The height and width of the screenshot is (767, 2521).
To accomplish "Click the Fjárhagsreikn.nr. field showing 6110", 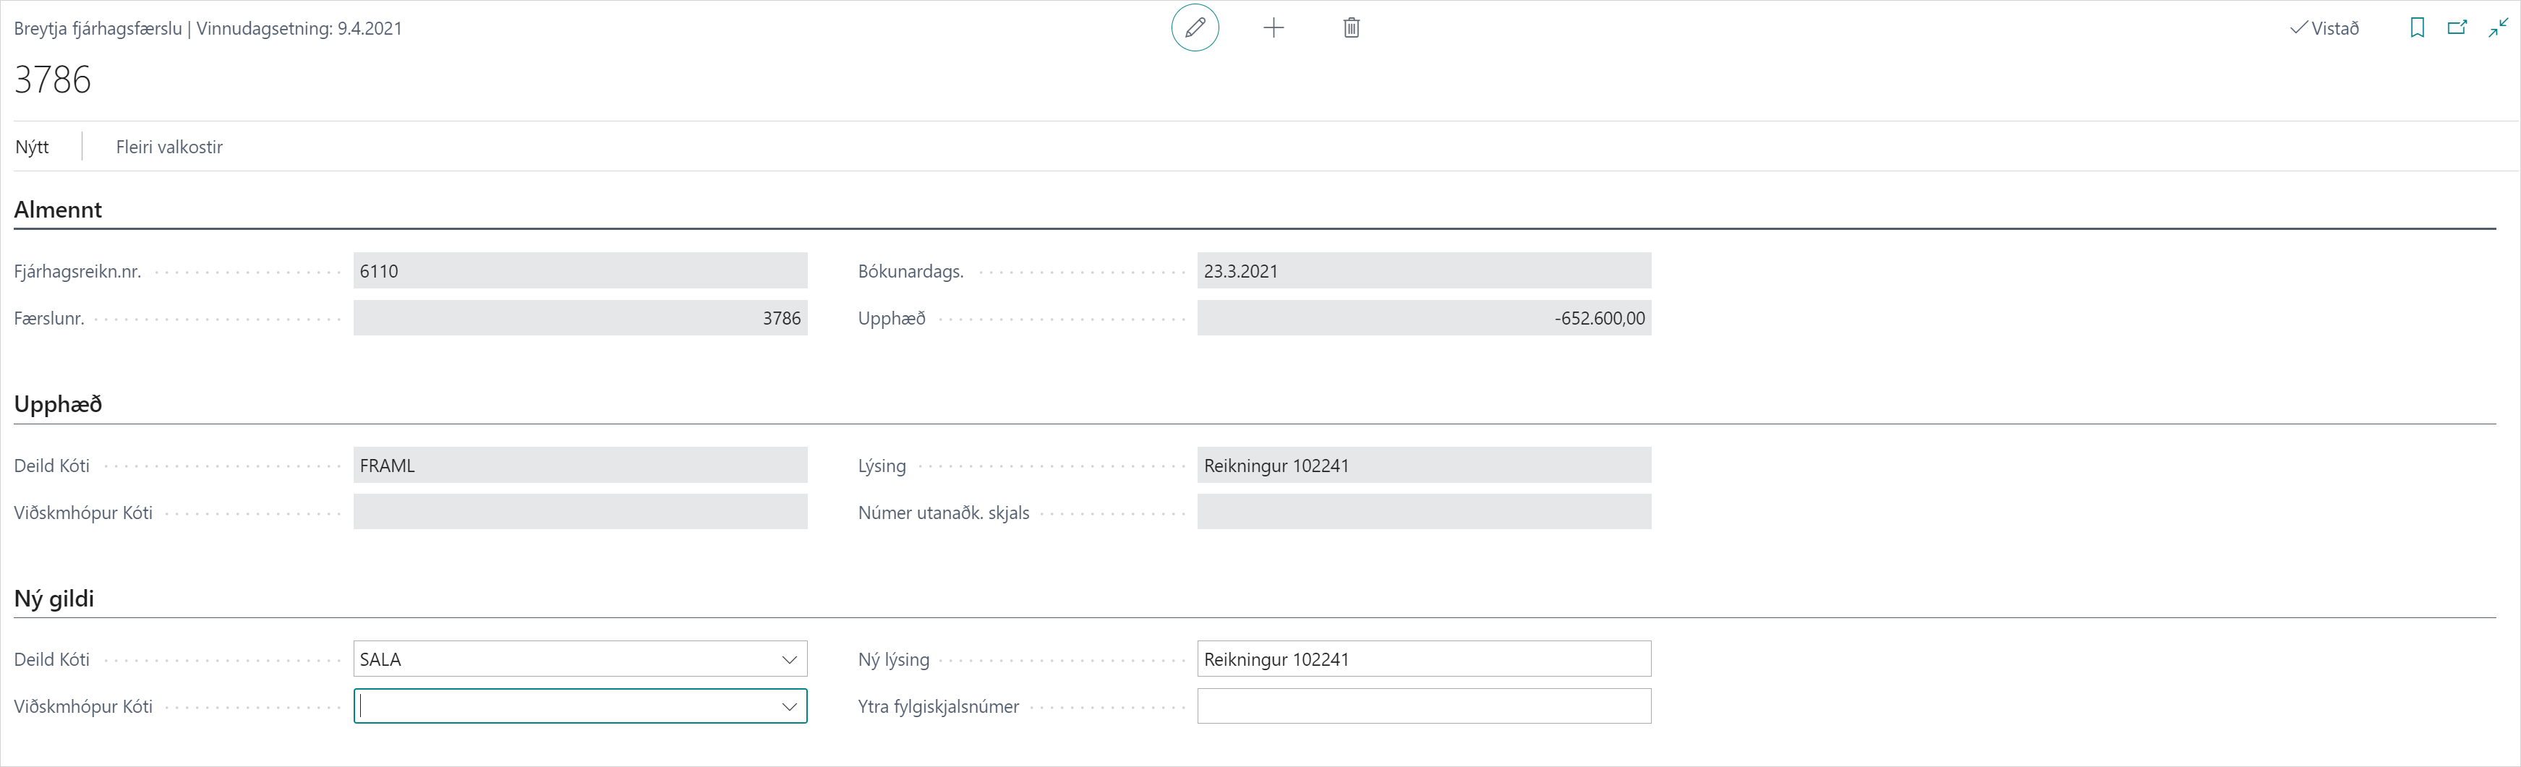I will point(579,271).
